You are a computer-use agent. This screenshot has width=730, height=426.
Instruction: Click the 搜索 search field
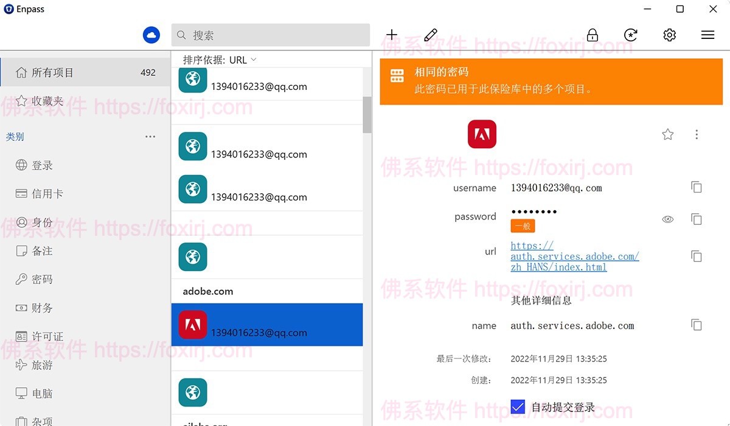(271, 35)
